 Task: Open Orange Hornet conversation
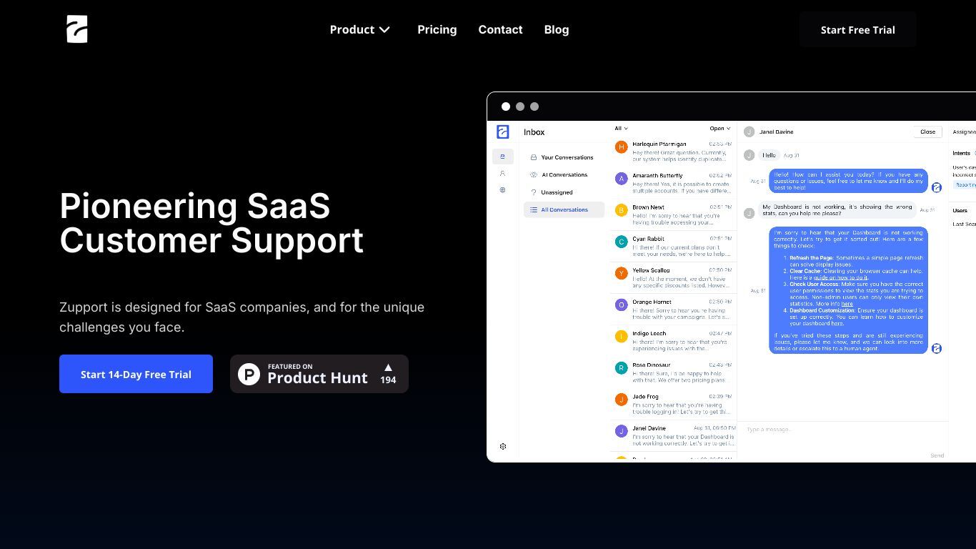click(673, 309)
